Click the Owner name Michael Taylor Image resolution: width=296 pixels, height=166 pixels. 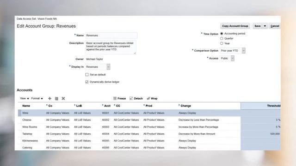[x=94, y=59]
